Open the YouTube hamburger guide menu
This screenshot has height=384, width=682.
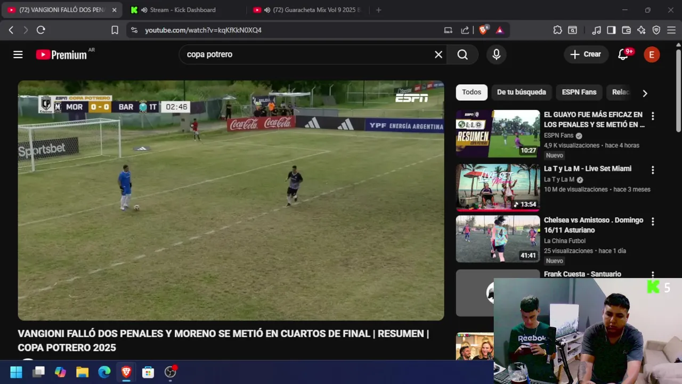click(x=18, y=54)
